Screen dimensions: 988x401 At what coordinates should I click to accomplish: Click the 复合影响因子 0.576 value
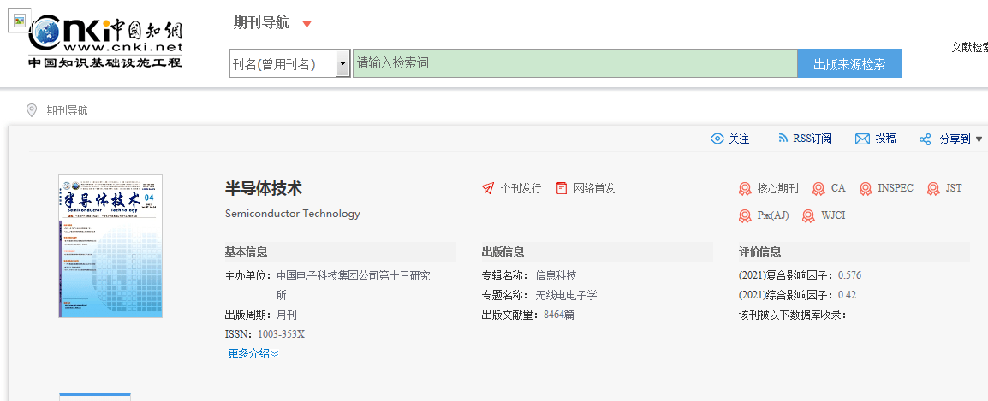point(848,275)
